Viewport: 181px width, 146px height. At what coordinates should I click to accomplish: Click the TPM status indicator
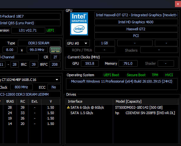[155, 75]
